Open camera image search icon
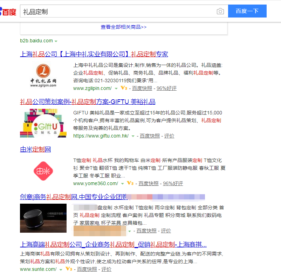 pyautogui.click(x=220, y=11)
